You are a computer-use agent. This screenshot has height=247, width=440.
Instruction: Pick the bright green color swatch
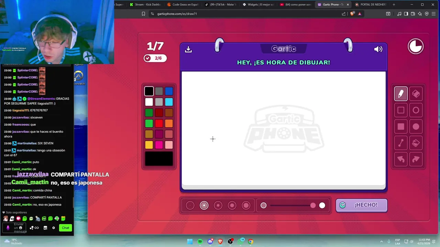coord(149,123)
